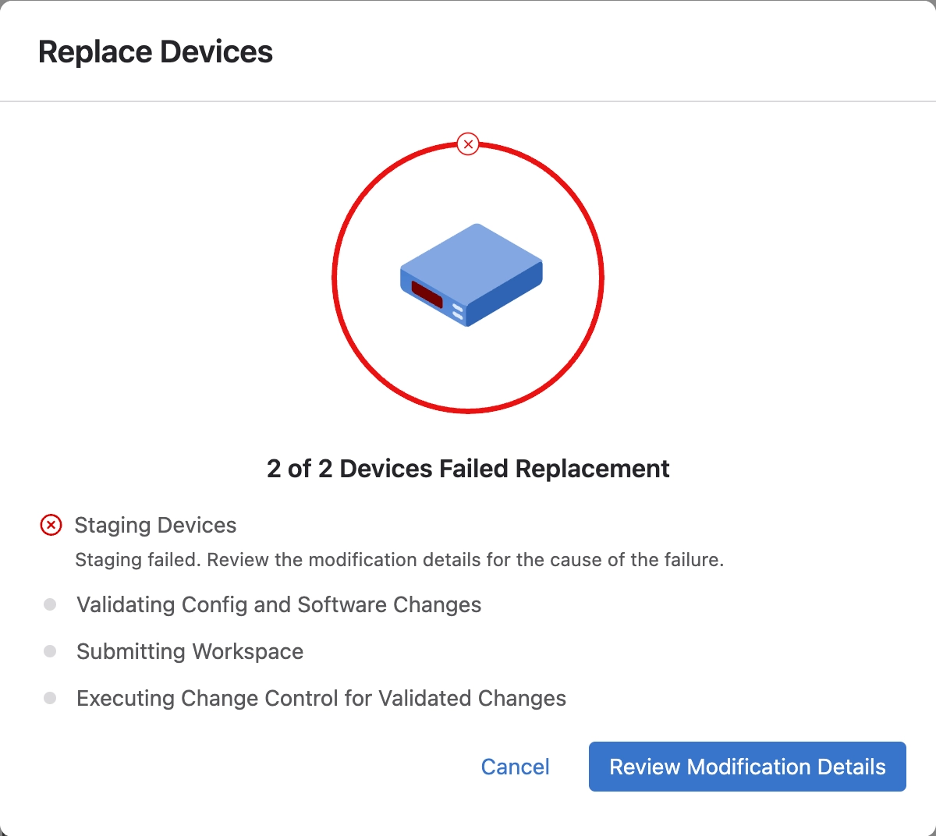Click the Staging failed error message
This screenshot has height=836, width=936.
(399, 560)
